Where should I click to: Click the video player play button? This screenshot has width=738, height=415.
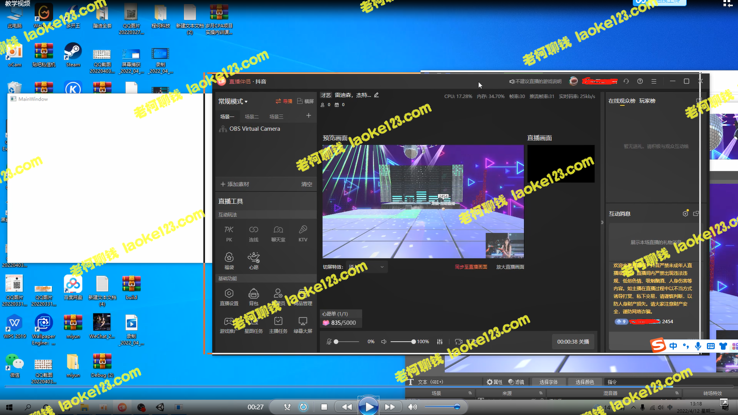point(368,407)
